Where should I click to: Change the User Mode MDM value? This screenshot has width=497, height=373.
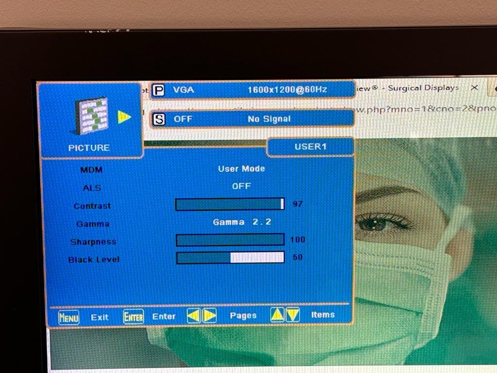[x=242, y=169]
